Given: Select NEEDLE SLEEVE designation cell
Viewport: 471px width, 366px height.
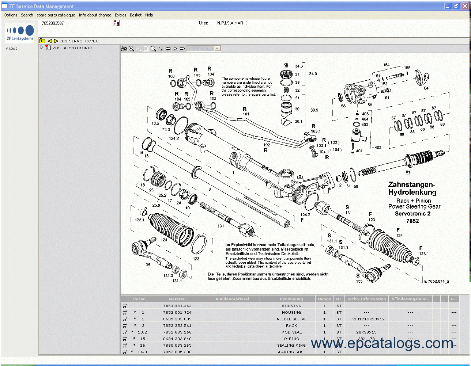Looking at the screenshot, I should click(x=291, y=319).
